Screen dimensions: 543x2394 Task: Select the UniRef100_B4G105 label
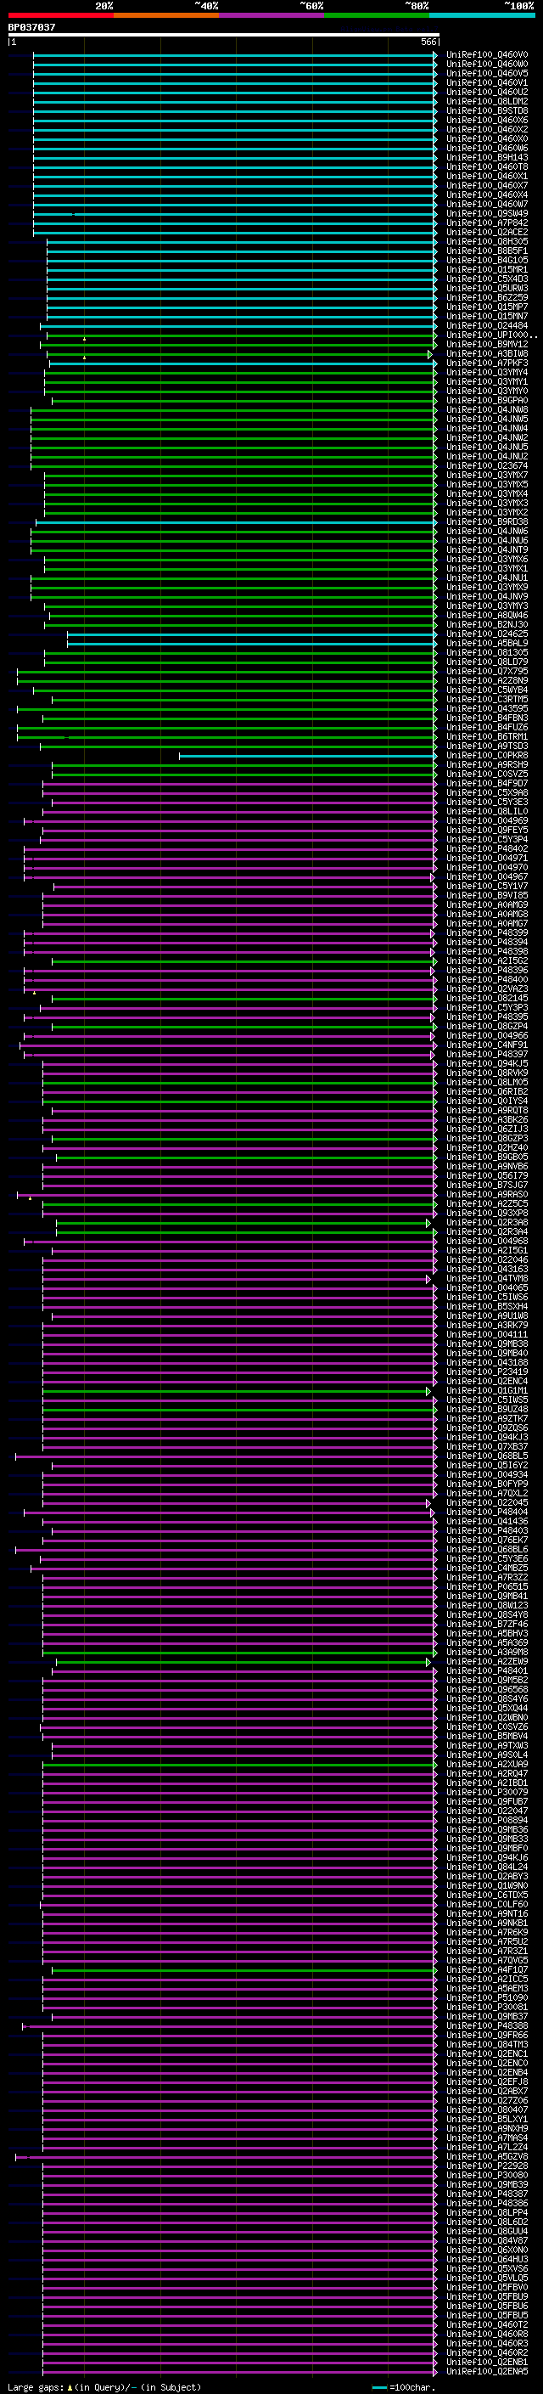(487, 260)
